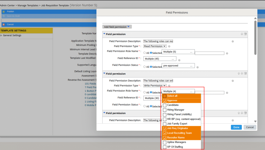Delete the first Field permission block
This screenshot has height=150, width=265.
[245, 34]
